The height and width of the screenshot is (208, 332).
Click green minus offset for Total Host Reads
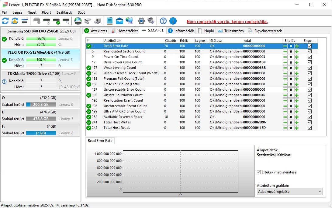(x=285, y=128)
